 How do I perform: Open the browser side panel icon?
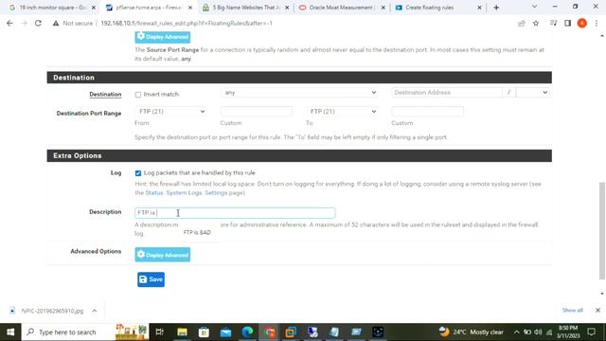567,23
